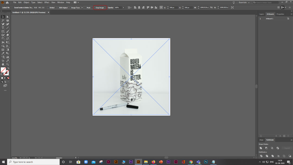Select the Pen tool
Screen dimensions: 293x165
(x=3, y=24)
